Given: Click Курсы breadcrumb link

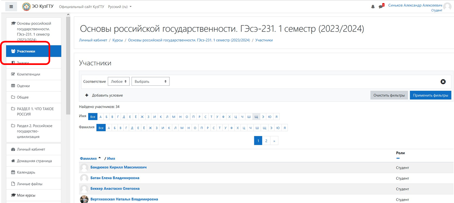Looking at the screenshot, I should point(118,40).
